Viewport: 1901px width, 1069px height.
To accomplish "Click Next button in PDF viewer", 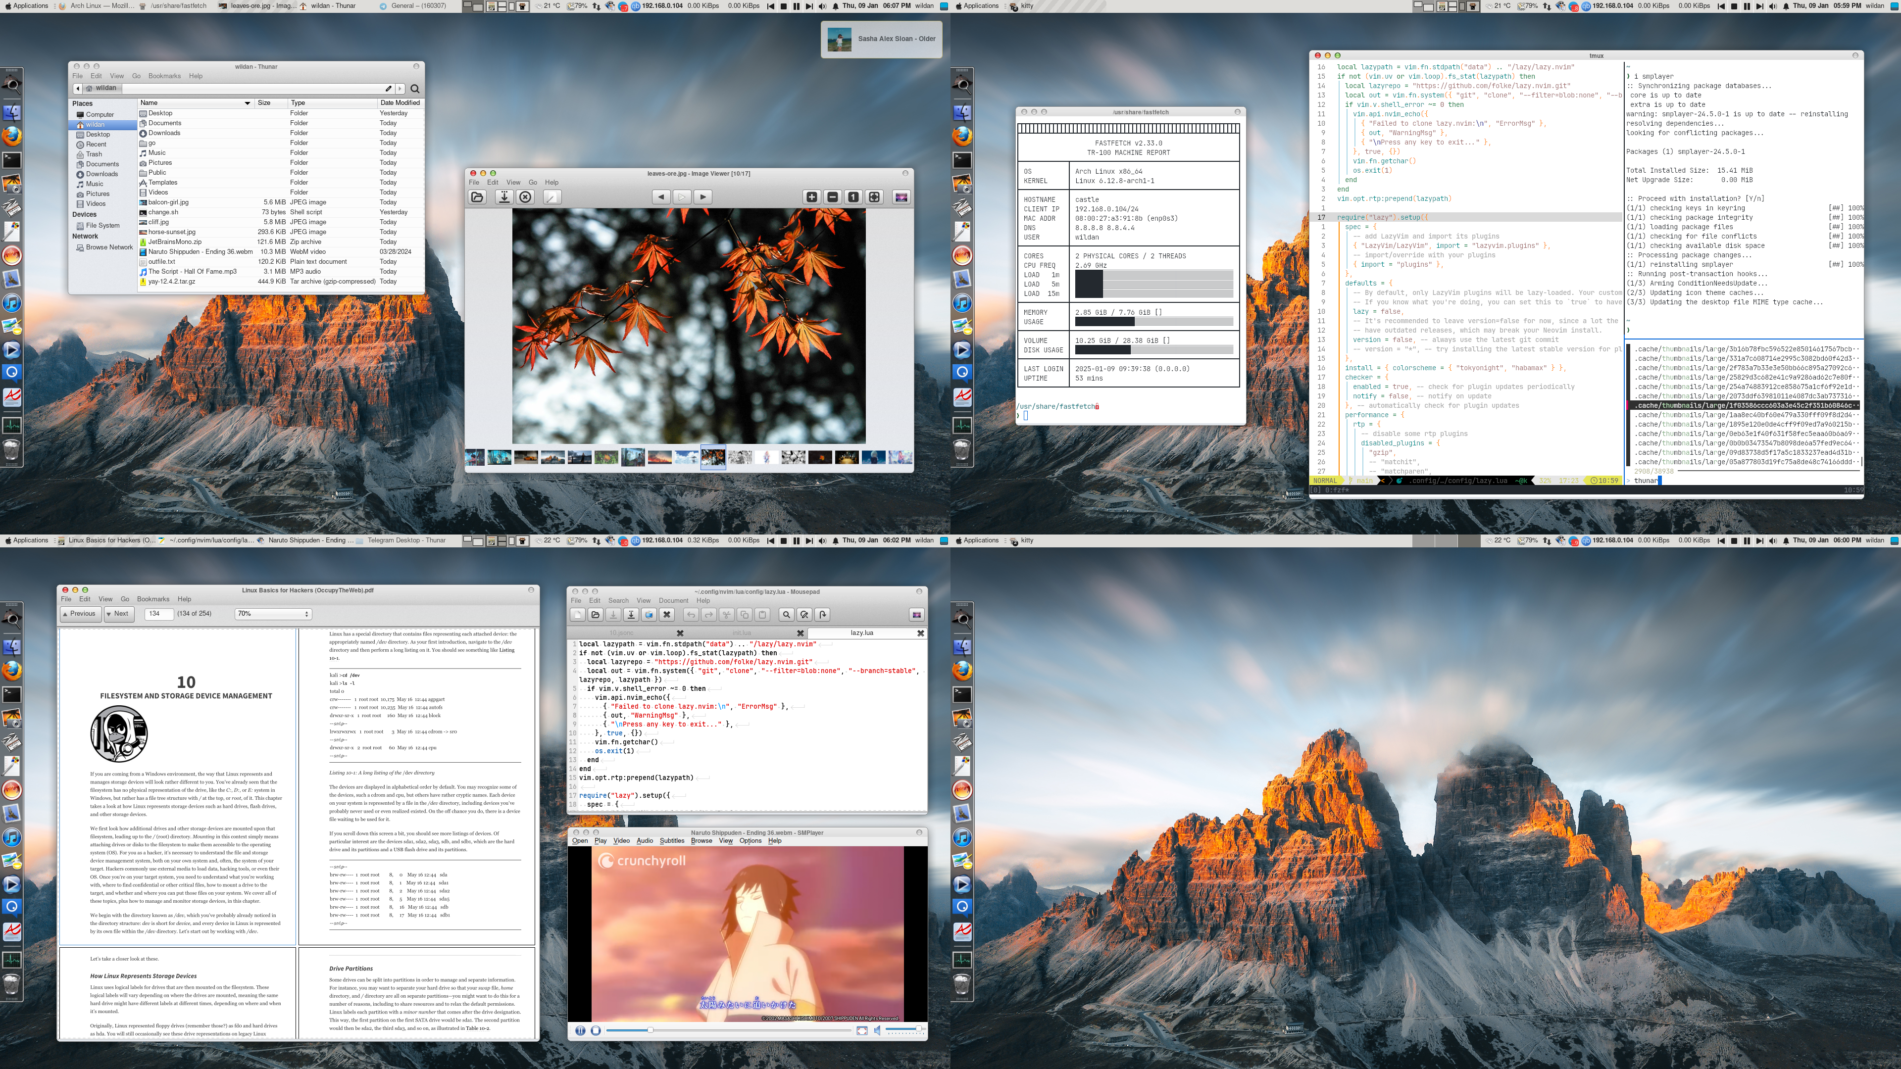I will click(x=118, y=614).
